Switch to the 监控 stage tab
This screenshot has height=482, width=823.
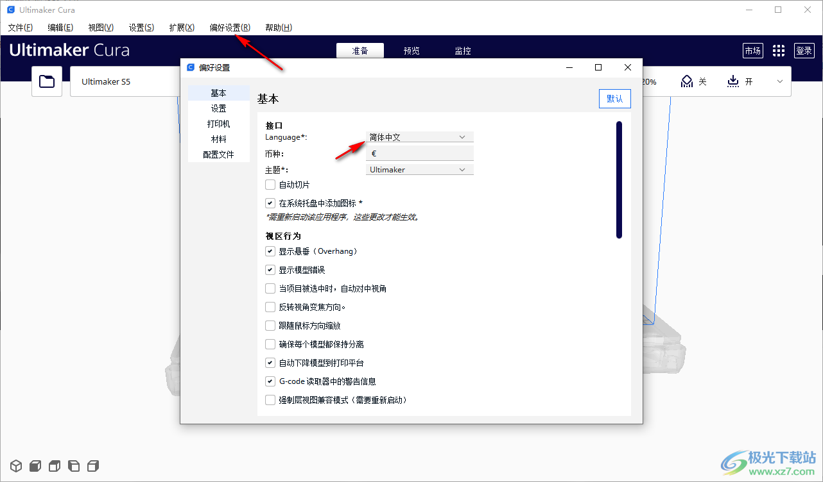coord(463,51)
